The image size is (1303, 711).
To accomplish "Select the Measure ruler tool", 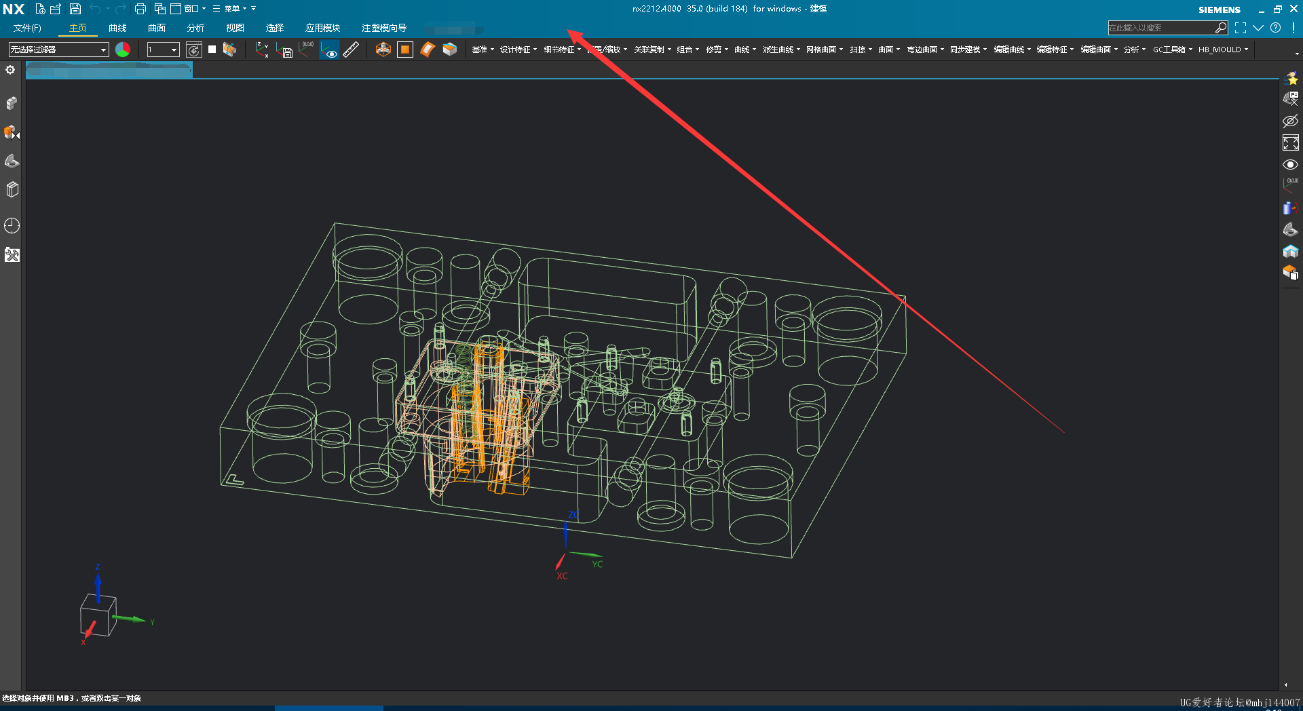I will [x=351, y=50].
